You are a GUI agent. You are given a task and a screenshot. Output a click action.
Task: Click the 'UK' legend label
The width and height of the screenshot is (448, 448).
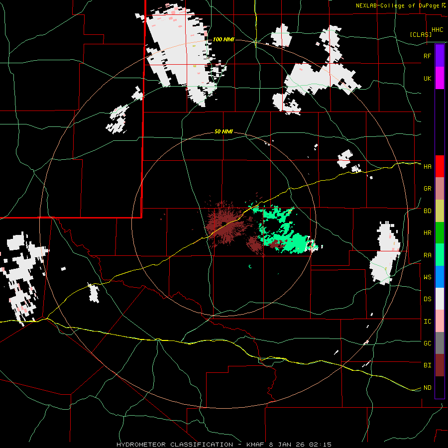(x=428, y=78)
